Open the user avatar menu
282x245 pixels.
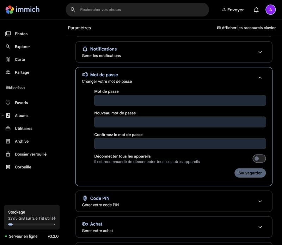270,10
